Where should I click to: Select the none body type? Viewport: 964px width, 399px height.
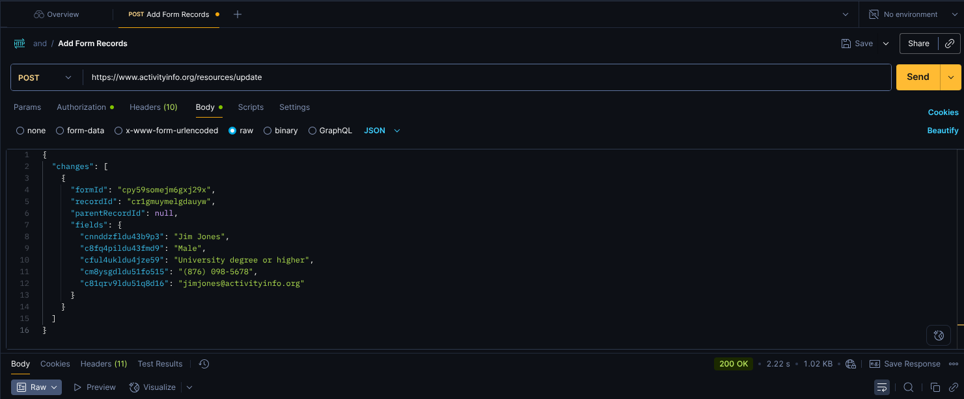pos(31,131)
